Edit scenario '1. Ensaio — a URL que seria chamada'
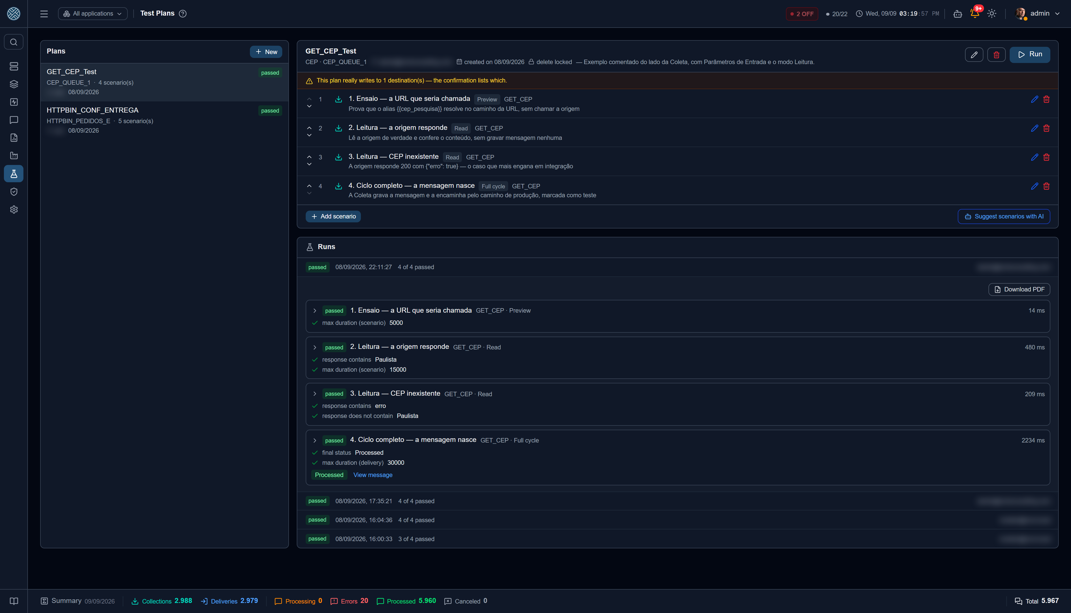Viewport: 1071px width, 613px height. coord(1034,99)
